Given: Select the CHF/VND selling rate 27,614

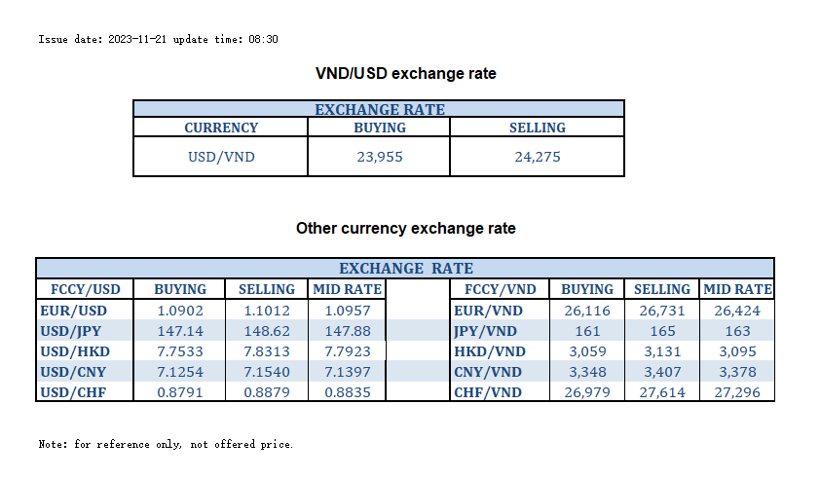Looking at the screenshot, I should pyautogui.click(x=662, y=392).
